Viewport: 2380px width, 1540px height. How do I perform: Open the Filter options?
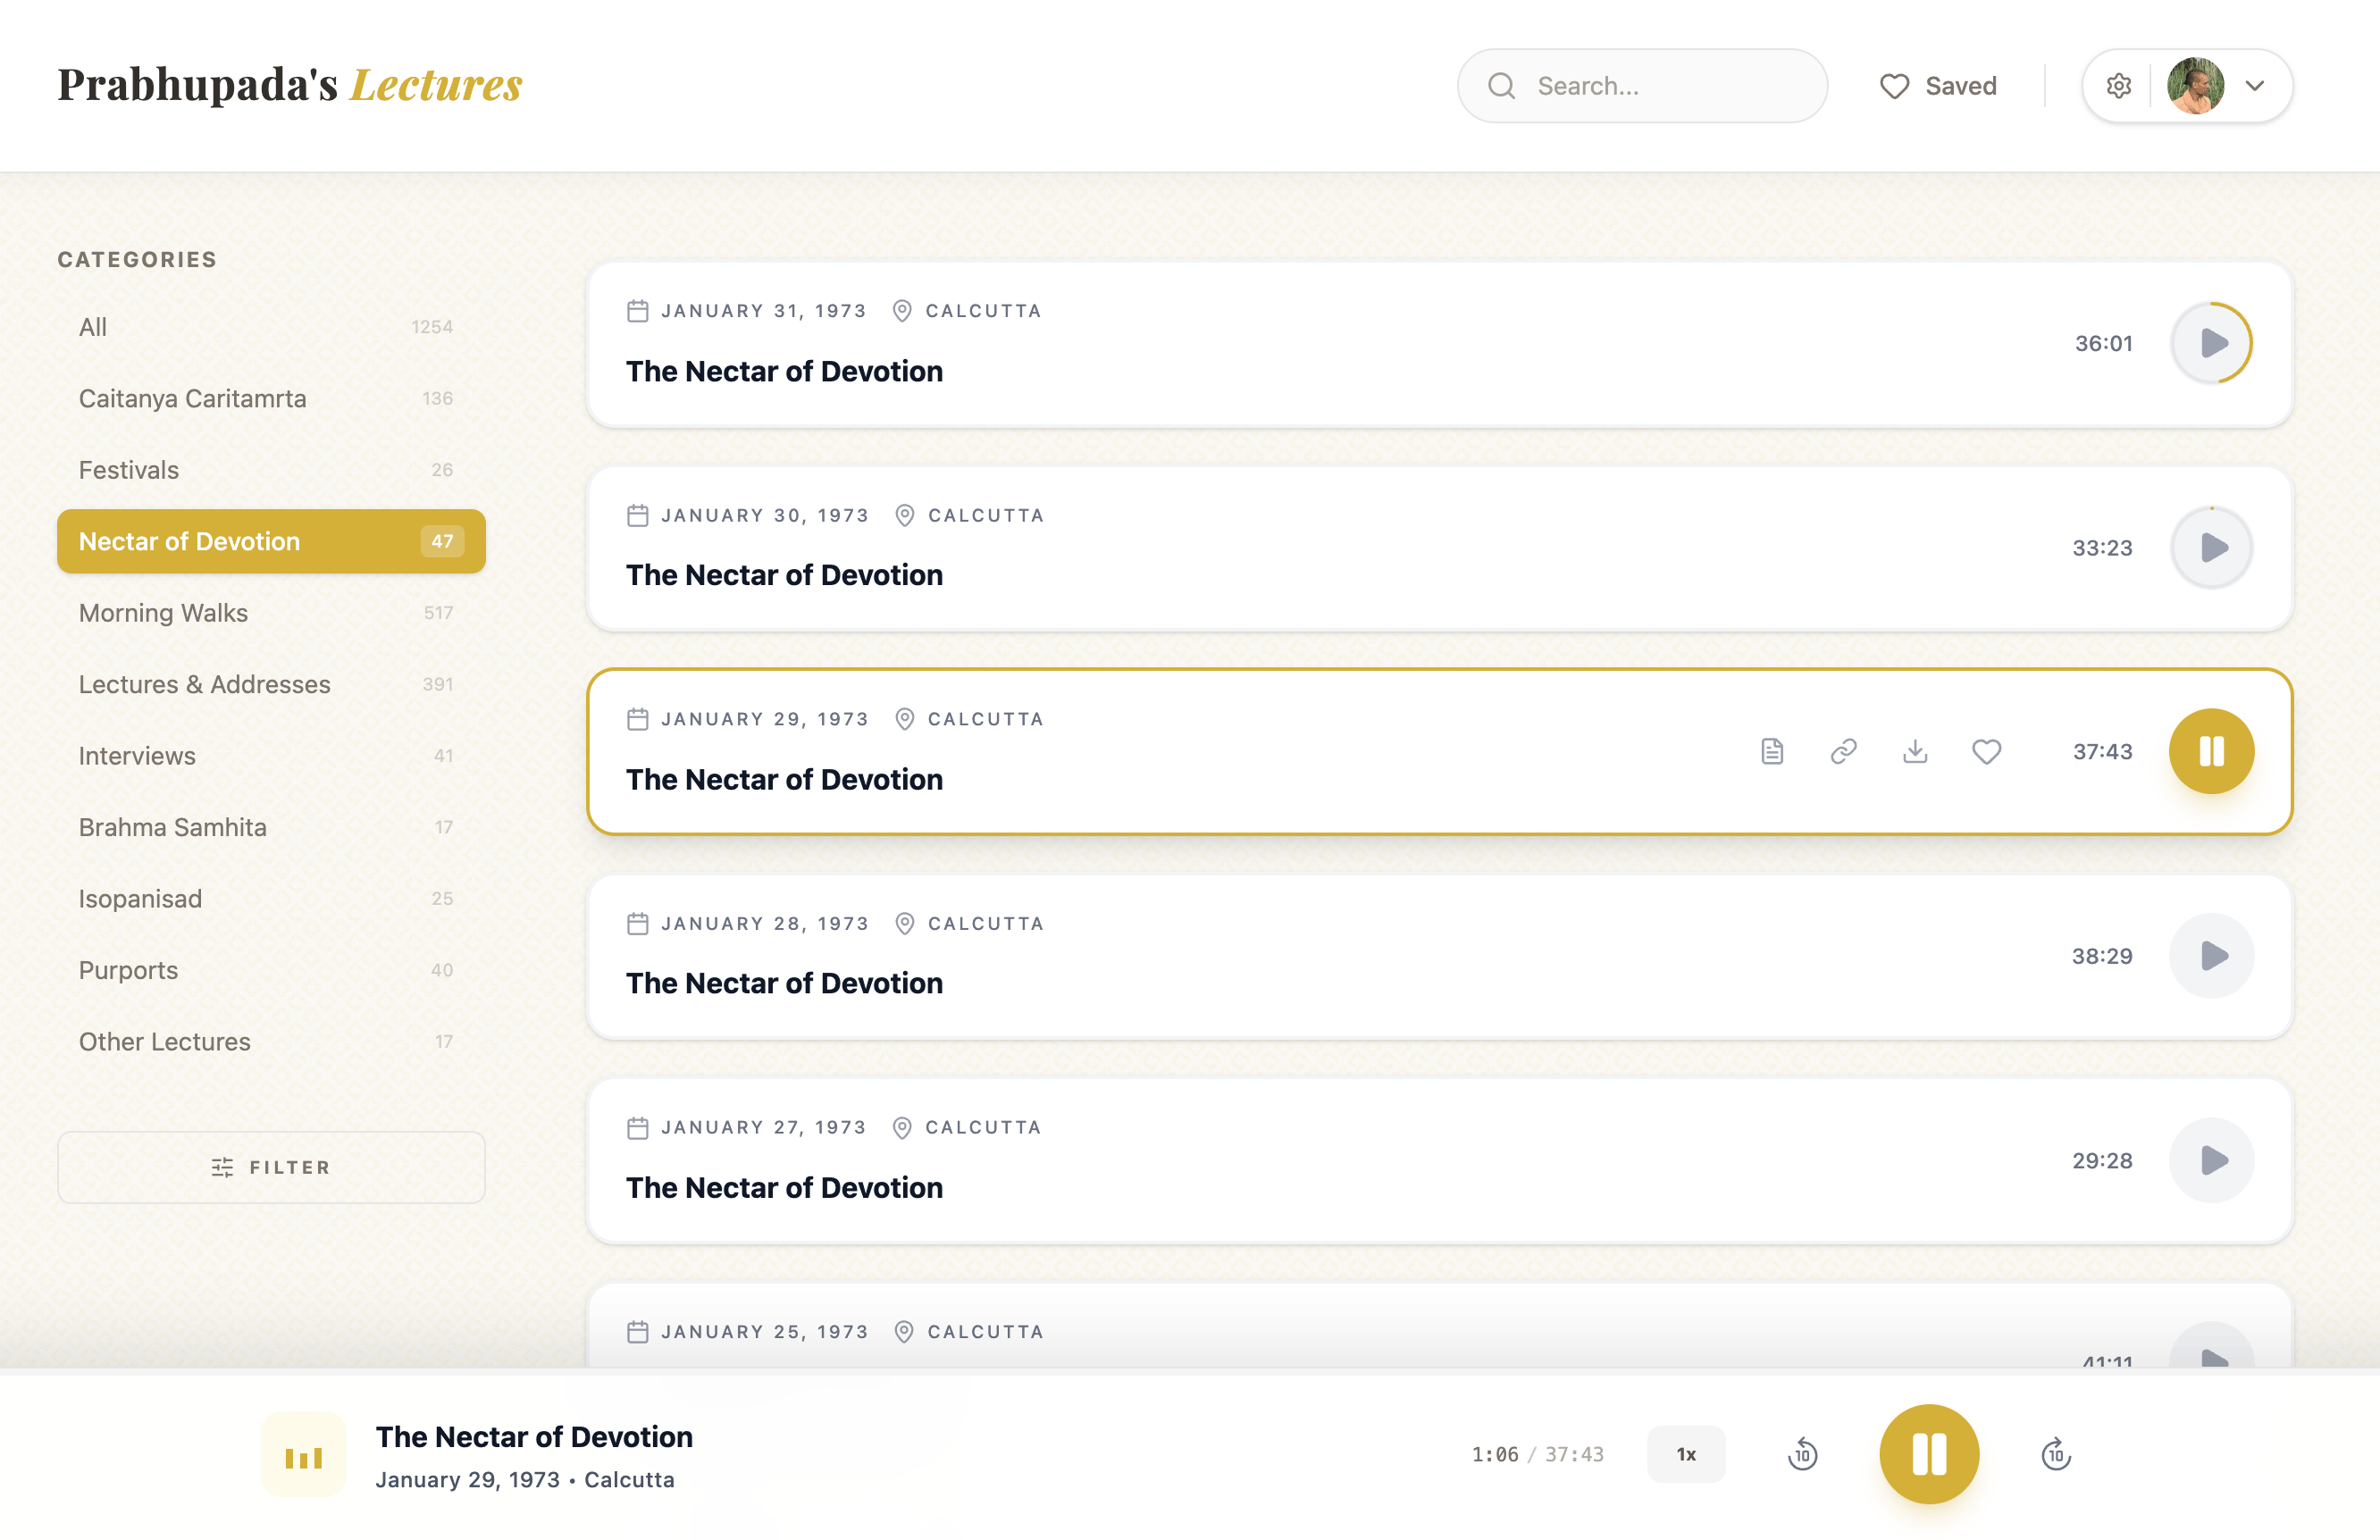(271, 1167)
